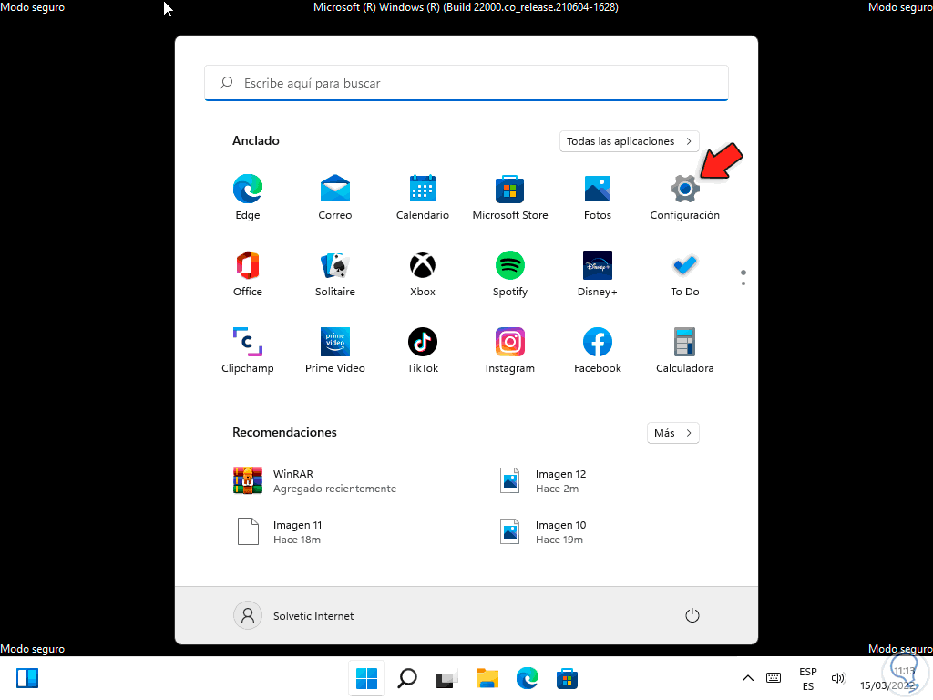Open the Calendario app
This screenshot has width=933, height=700.
click(x=423, y=198)
